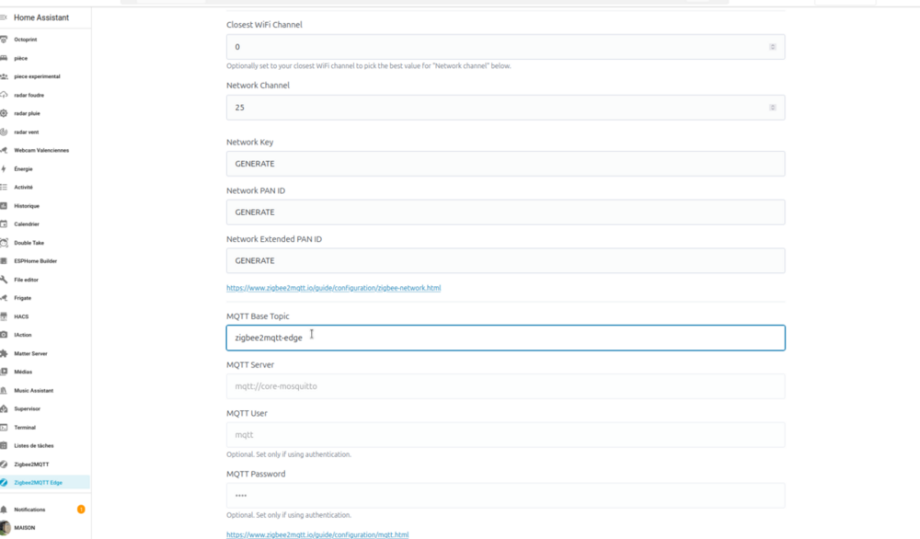Open the Historique chart icon
The width and height of the screenshot is (920, 539).
tap(4, 206)
